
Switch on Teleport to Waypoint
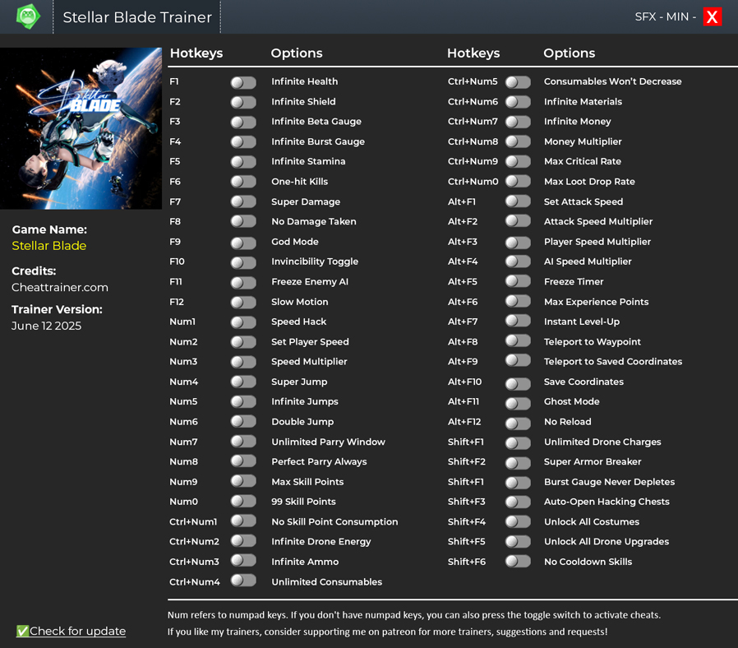pyautogui.click(x=518, y=341)
